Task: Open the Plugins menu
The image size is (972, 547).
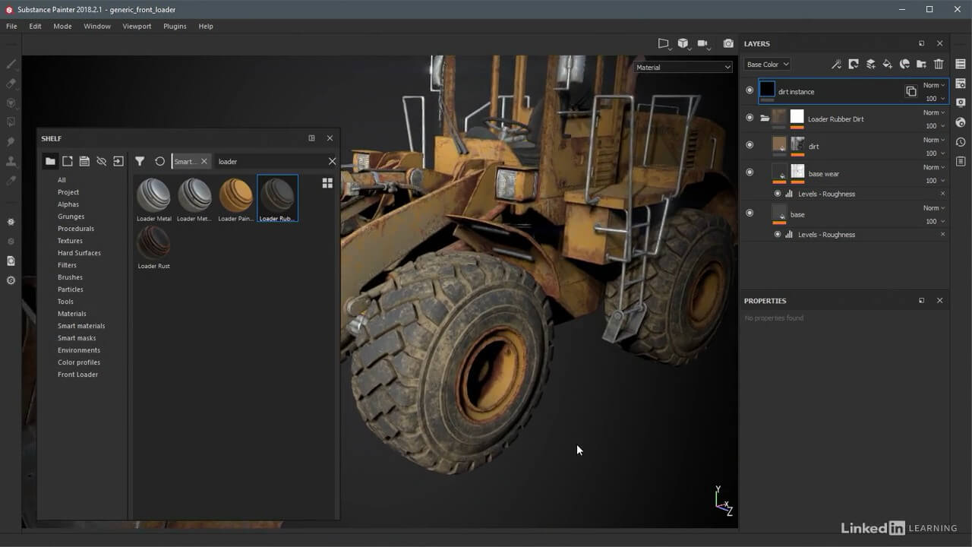Action: [x=175, y=27]
